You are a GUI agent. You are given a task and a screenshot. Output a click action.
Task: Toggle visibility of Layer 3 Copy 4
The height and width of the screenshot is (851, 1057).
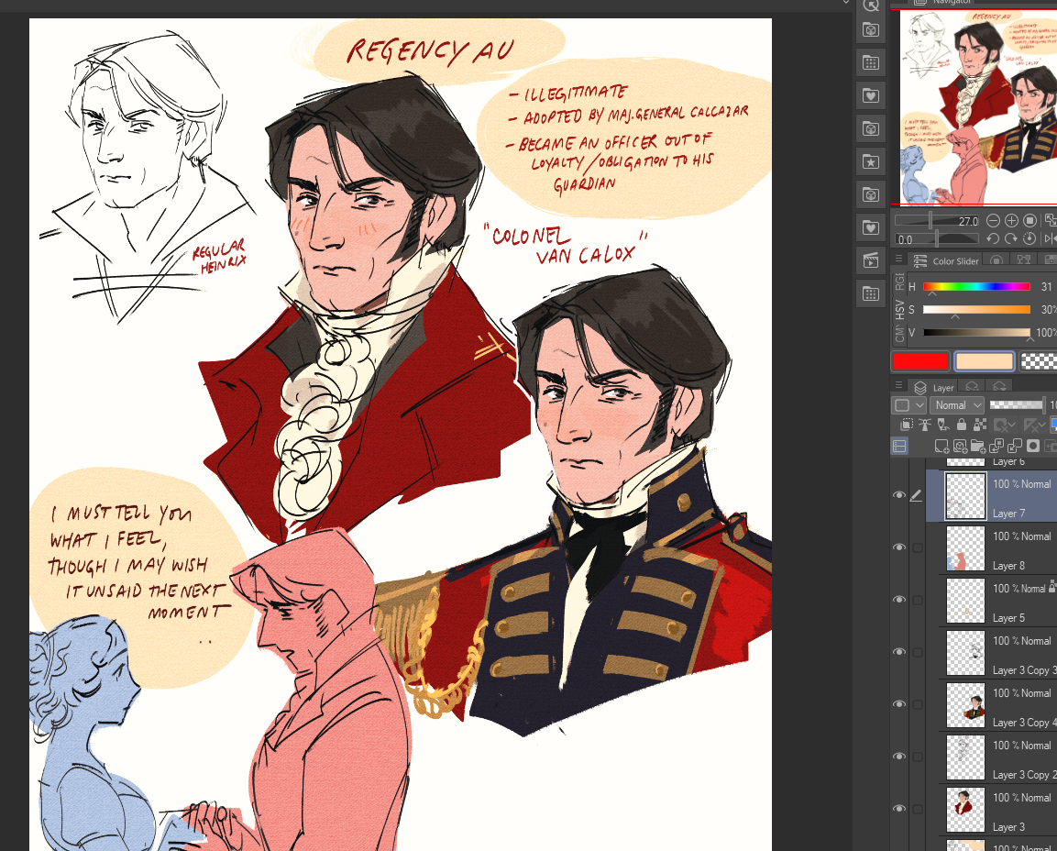(899, 704)
